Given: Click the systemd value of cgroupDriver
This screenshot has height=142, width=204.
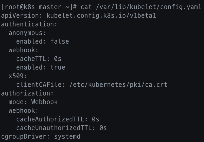Looking at the screenshot, I should pyautogui.click(x=67, y=137).
